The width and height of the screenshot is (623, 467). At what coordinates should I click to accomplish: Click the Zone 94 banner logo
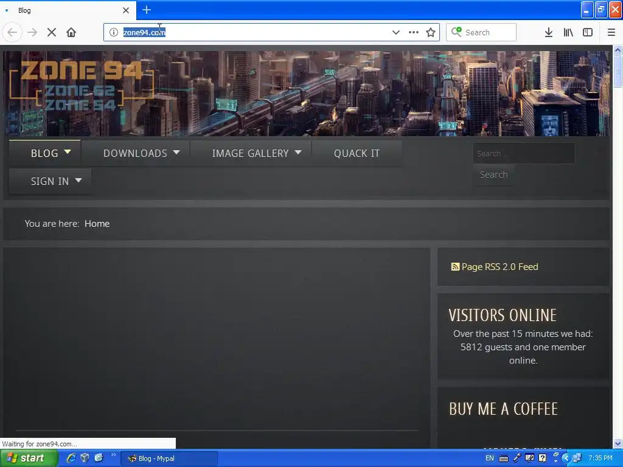[82, 86]
